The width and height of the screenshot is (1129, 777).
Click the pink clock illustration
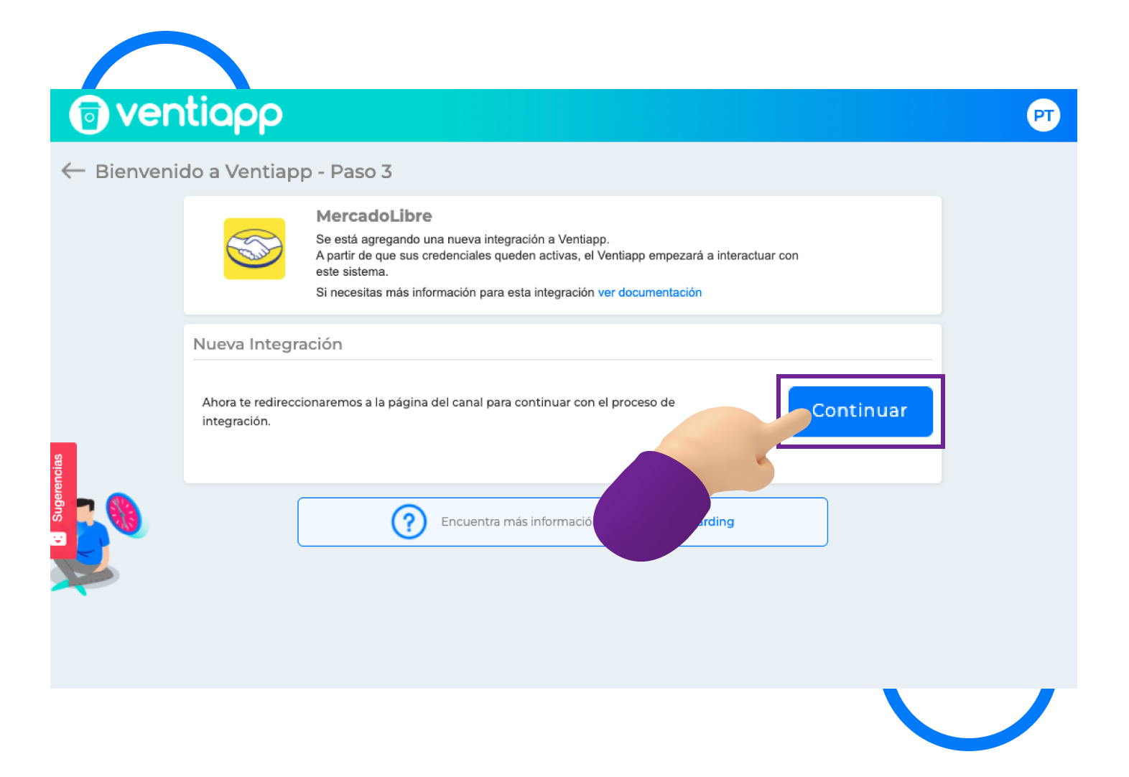(x=125, y=514)
